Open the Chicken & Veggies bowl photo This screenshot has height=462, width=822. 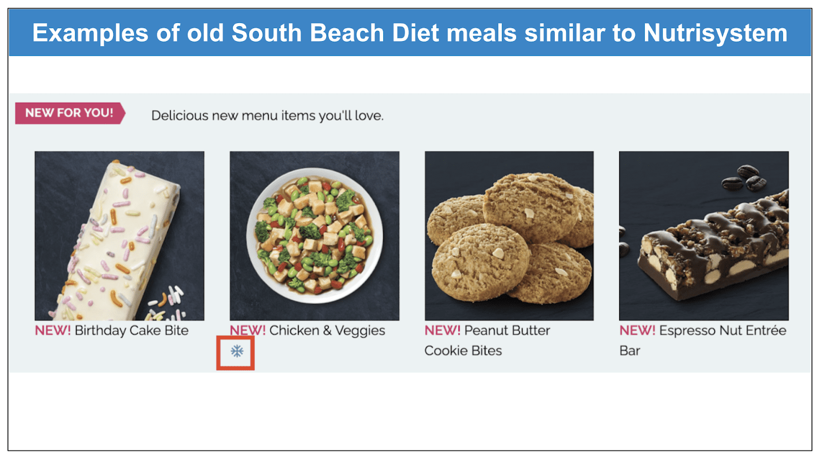(x=314, y=236)
